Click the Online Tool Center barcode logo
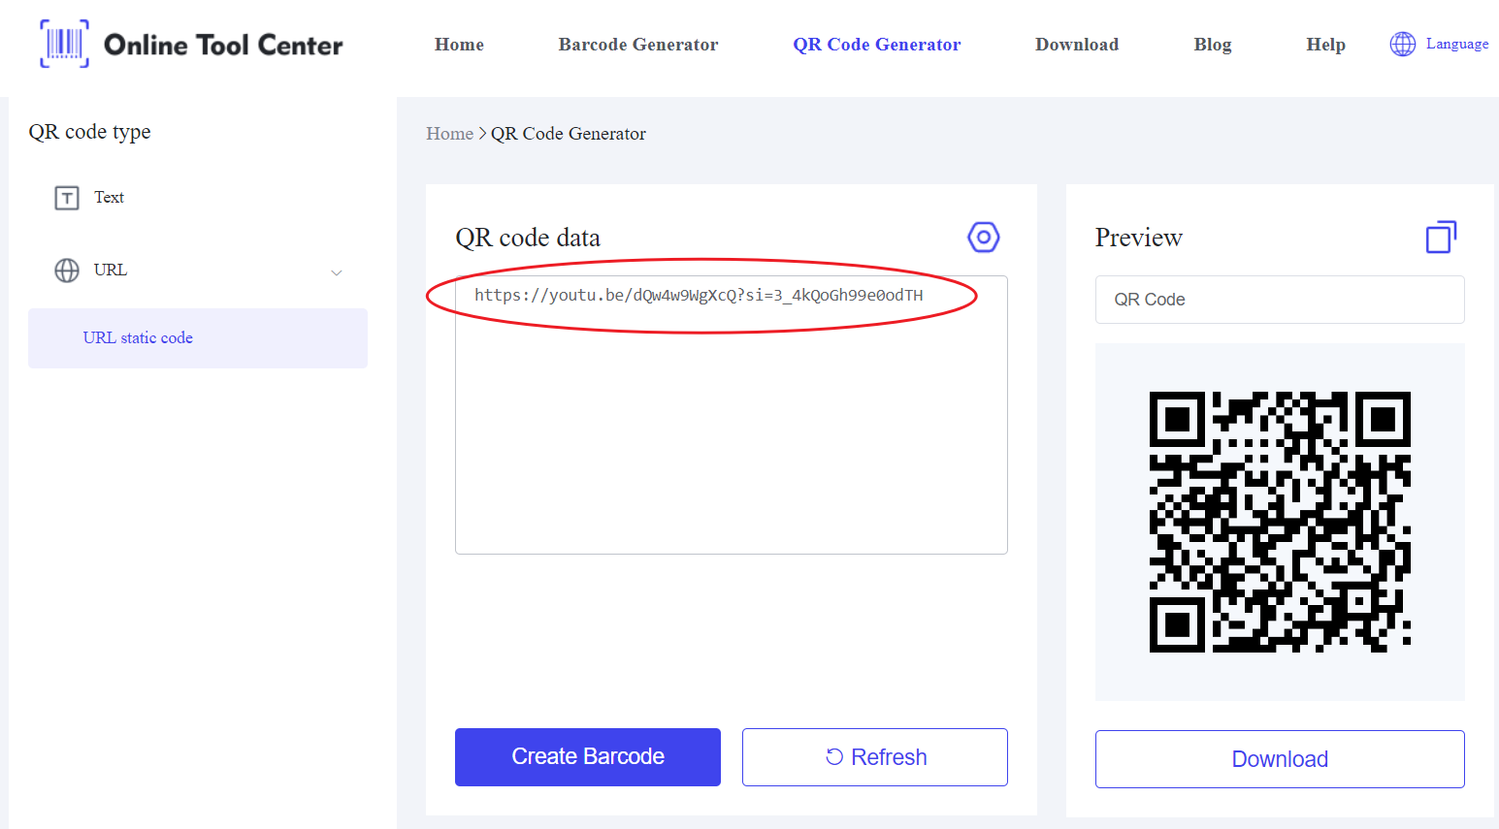 tap(64, 44)
